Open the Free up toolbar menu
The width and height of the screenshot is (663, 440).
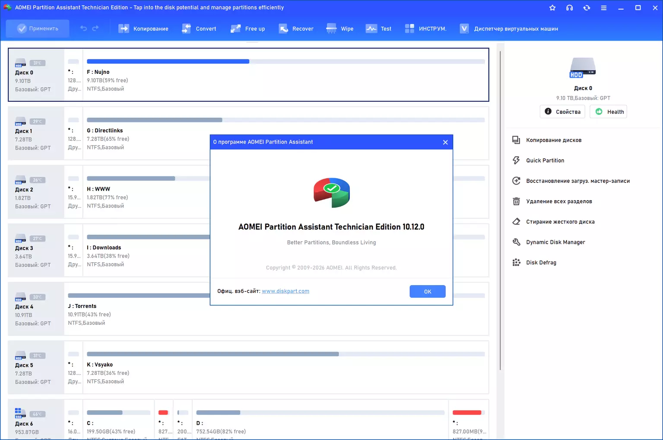(x=248, y=28)
